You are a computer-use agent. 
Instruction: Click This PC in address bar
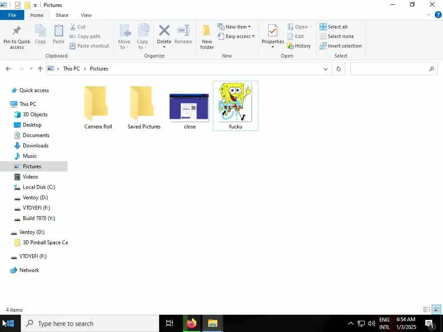(x=71, y=69)
